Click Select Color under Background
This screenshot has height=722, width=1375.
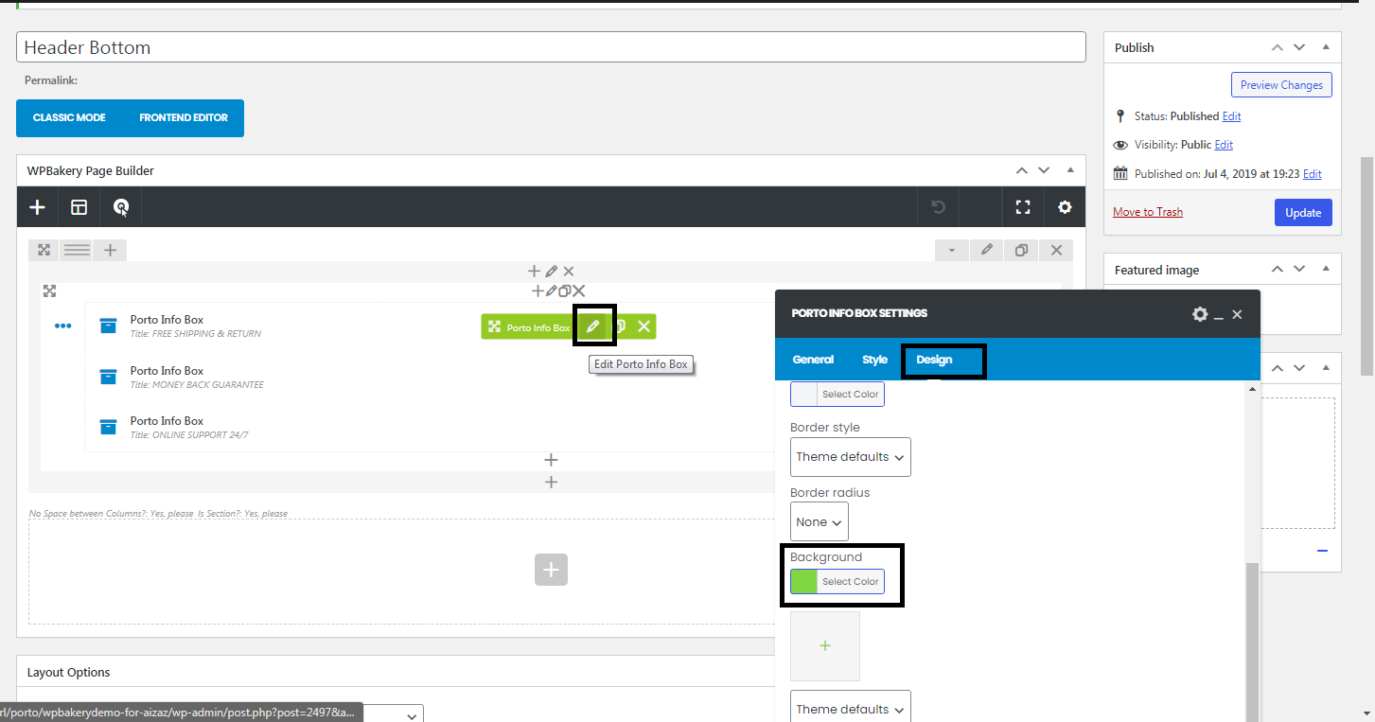click(851, 582)
